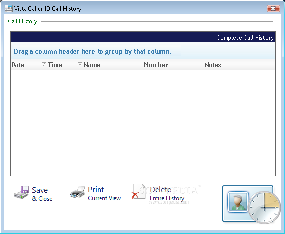This screenshot has height=234, width=285.
Task: Click Delete Entire History text
Action: click(x=167, y=193)
